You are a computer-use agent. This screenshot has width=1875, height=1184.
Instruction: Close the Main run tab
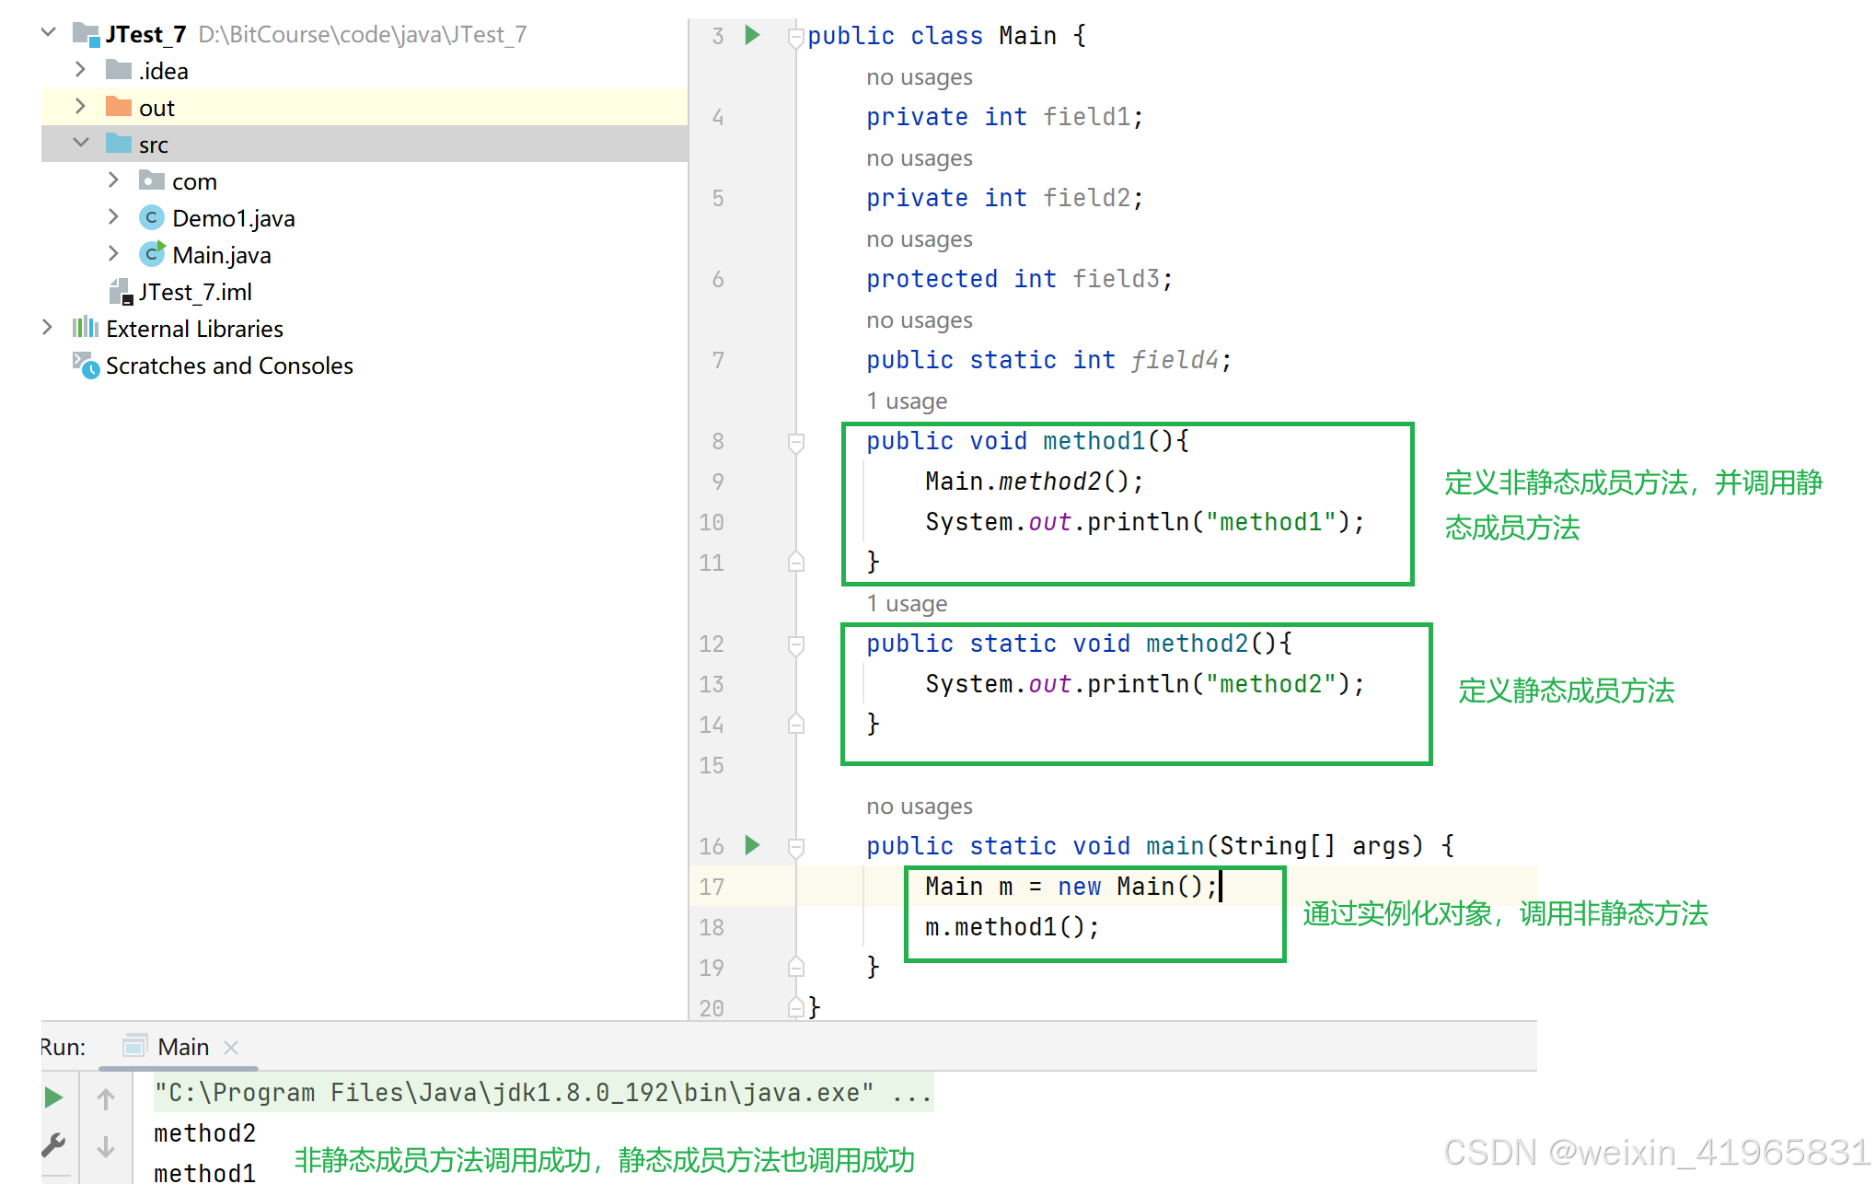(x=231, y=1048)
